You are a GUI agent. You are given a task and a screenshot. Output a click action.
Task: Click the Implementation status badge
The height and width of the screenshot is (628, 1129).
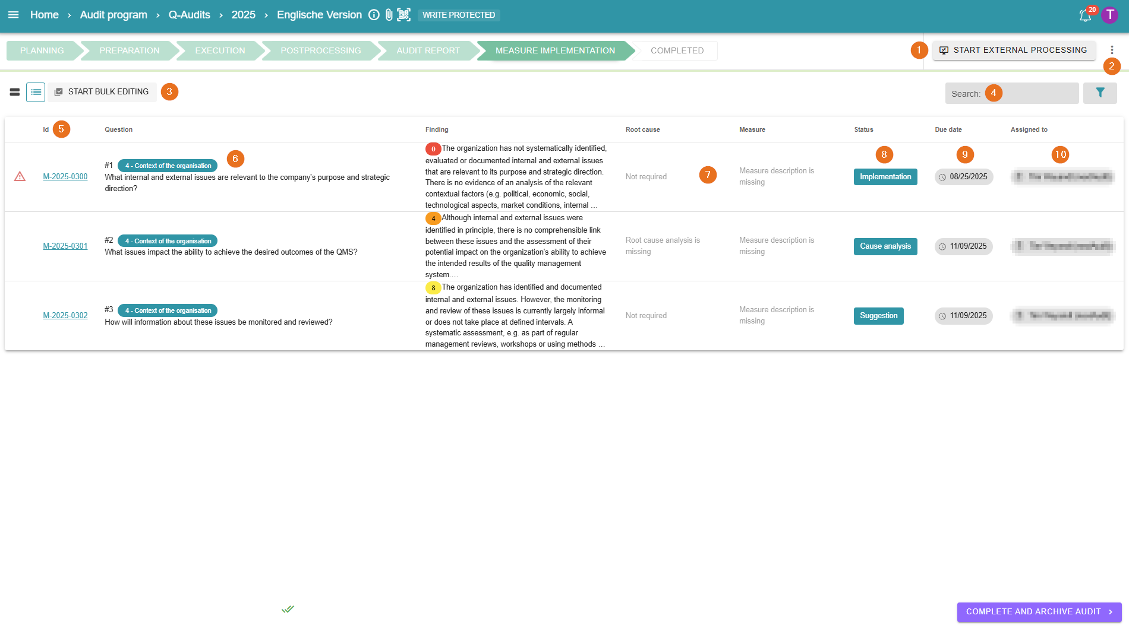tap(885, 177)
